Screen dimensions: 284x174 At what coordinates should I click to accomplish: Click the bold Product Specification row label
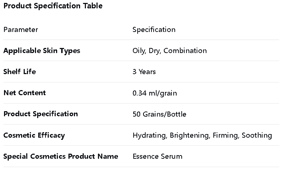point(40,114)
